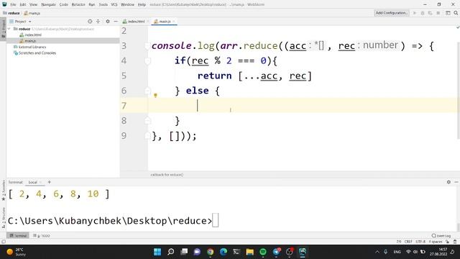Fold the else block at line 6
Image resolution: width=460 pixels, height=259 pixels.
147,91
